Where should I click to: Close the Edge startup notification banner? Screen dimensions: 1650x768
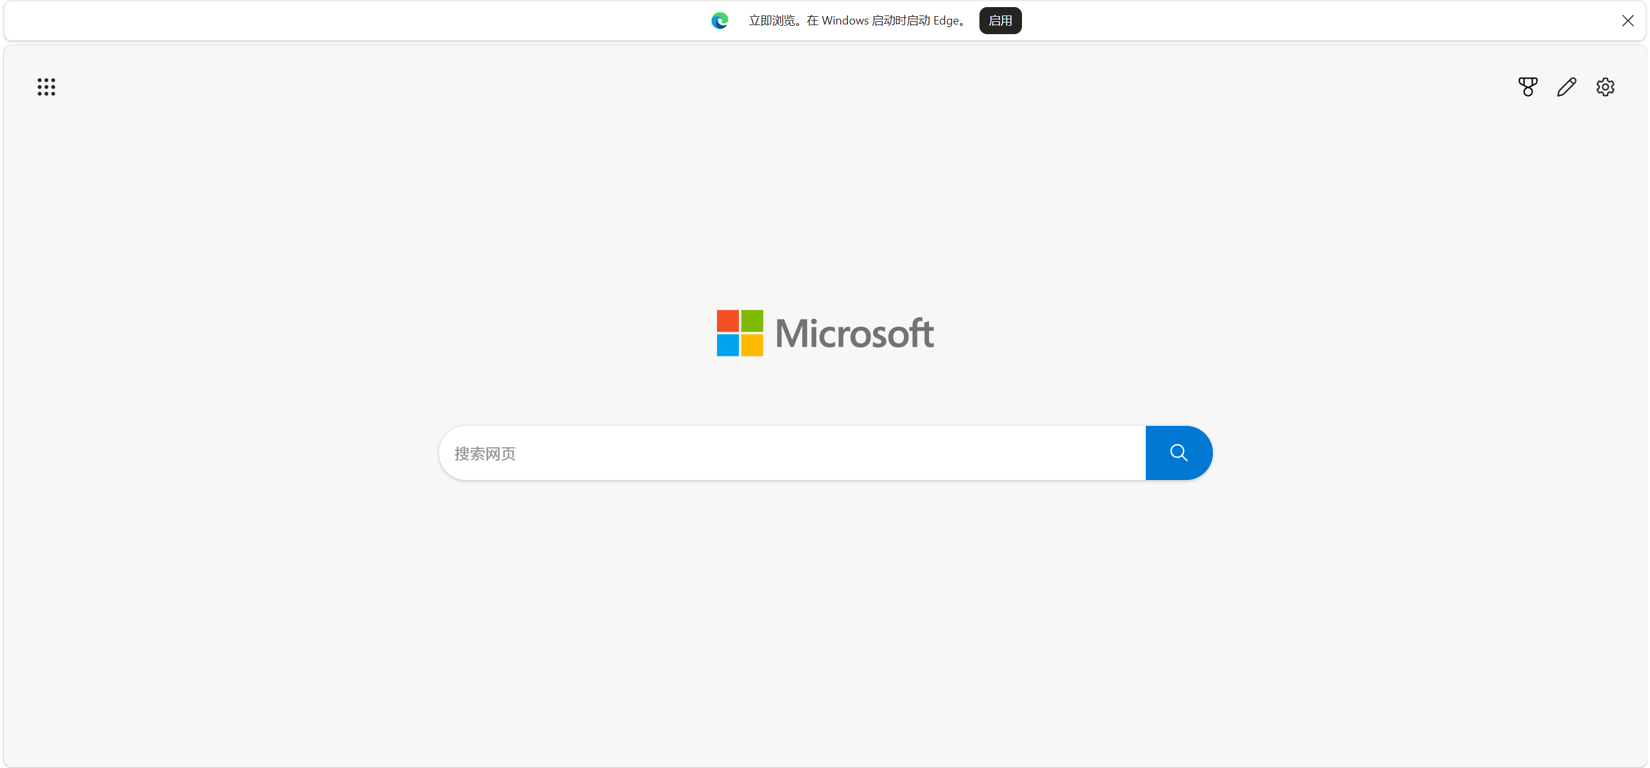click(1627, 21)
